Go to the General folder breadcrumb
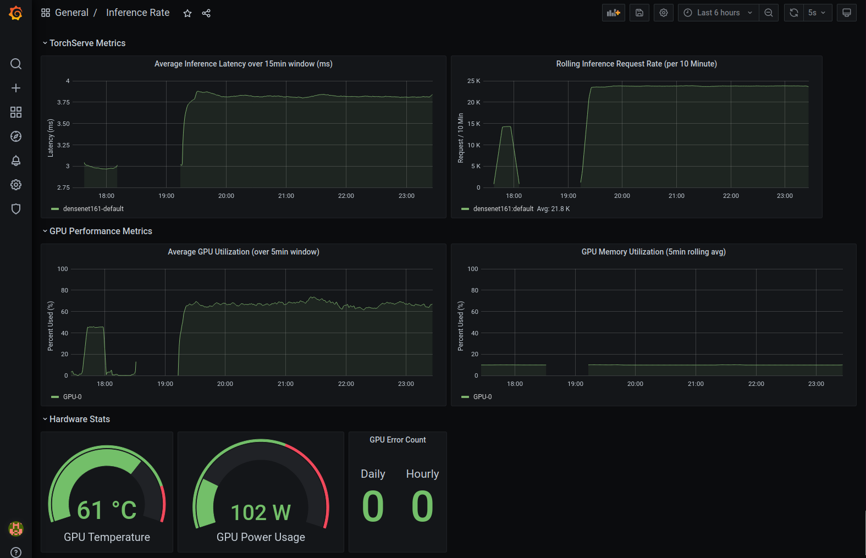 (71, 13)
